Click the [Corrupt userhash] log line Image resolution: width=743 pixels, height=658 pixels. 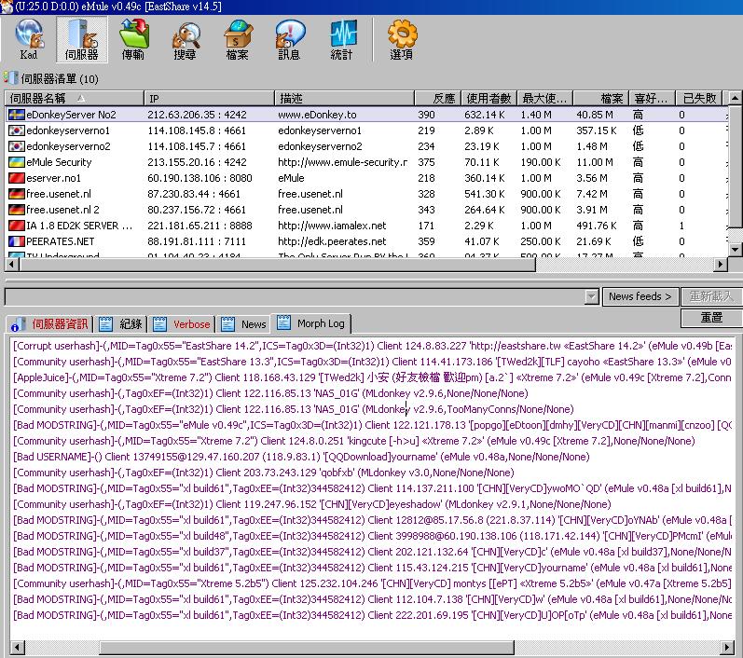click(372, 346)
